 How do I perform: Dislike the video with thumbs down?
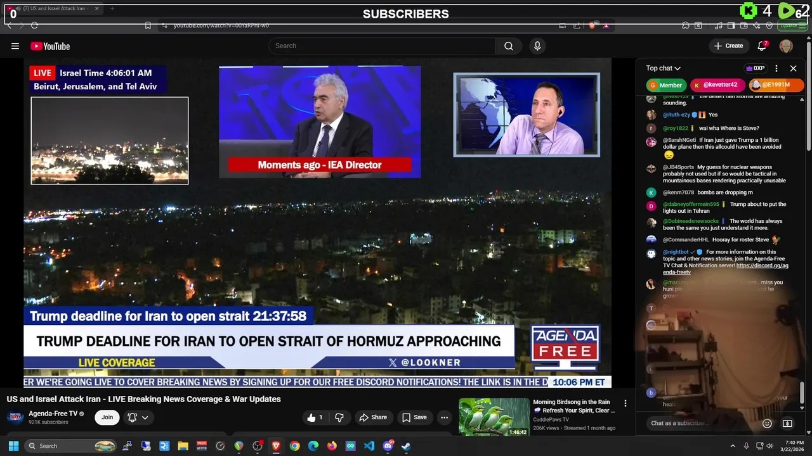click(x=339, y=417)
